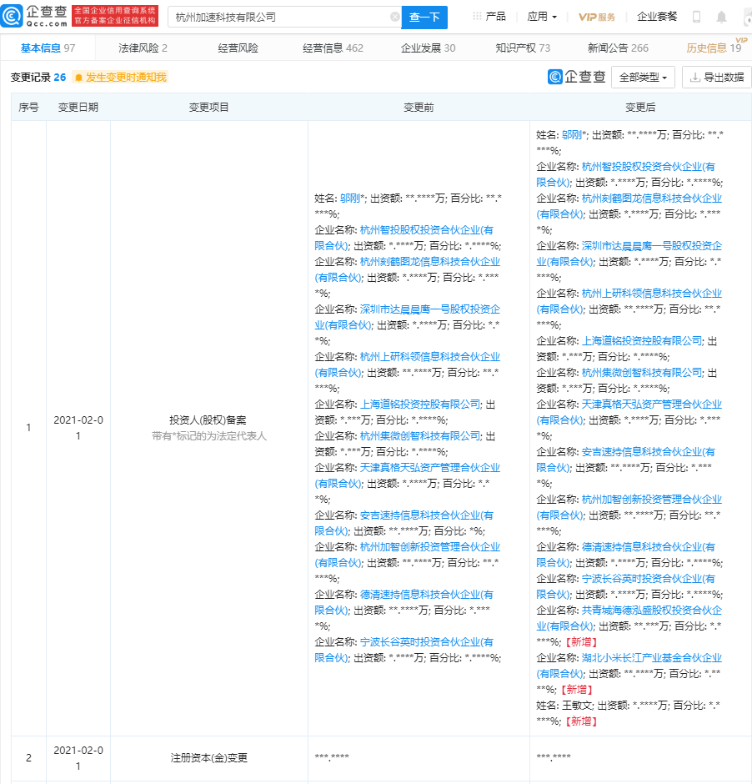Open the 全部类型 filter dropdown
This screenshot has width=752, height=784.
pos(640,76)
